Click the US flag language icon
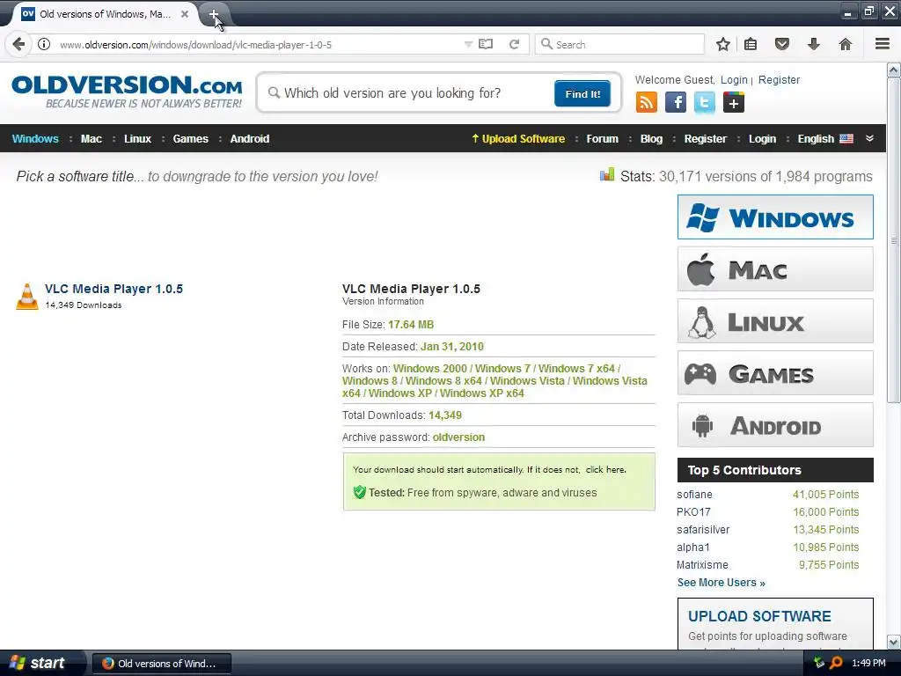This screenshot has width=901, height=676. tap(846, 138)
